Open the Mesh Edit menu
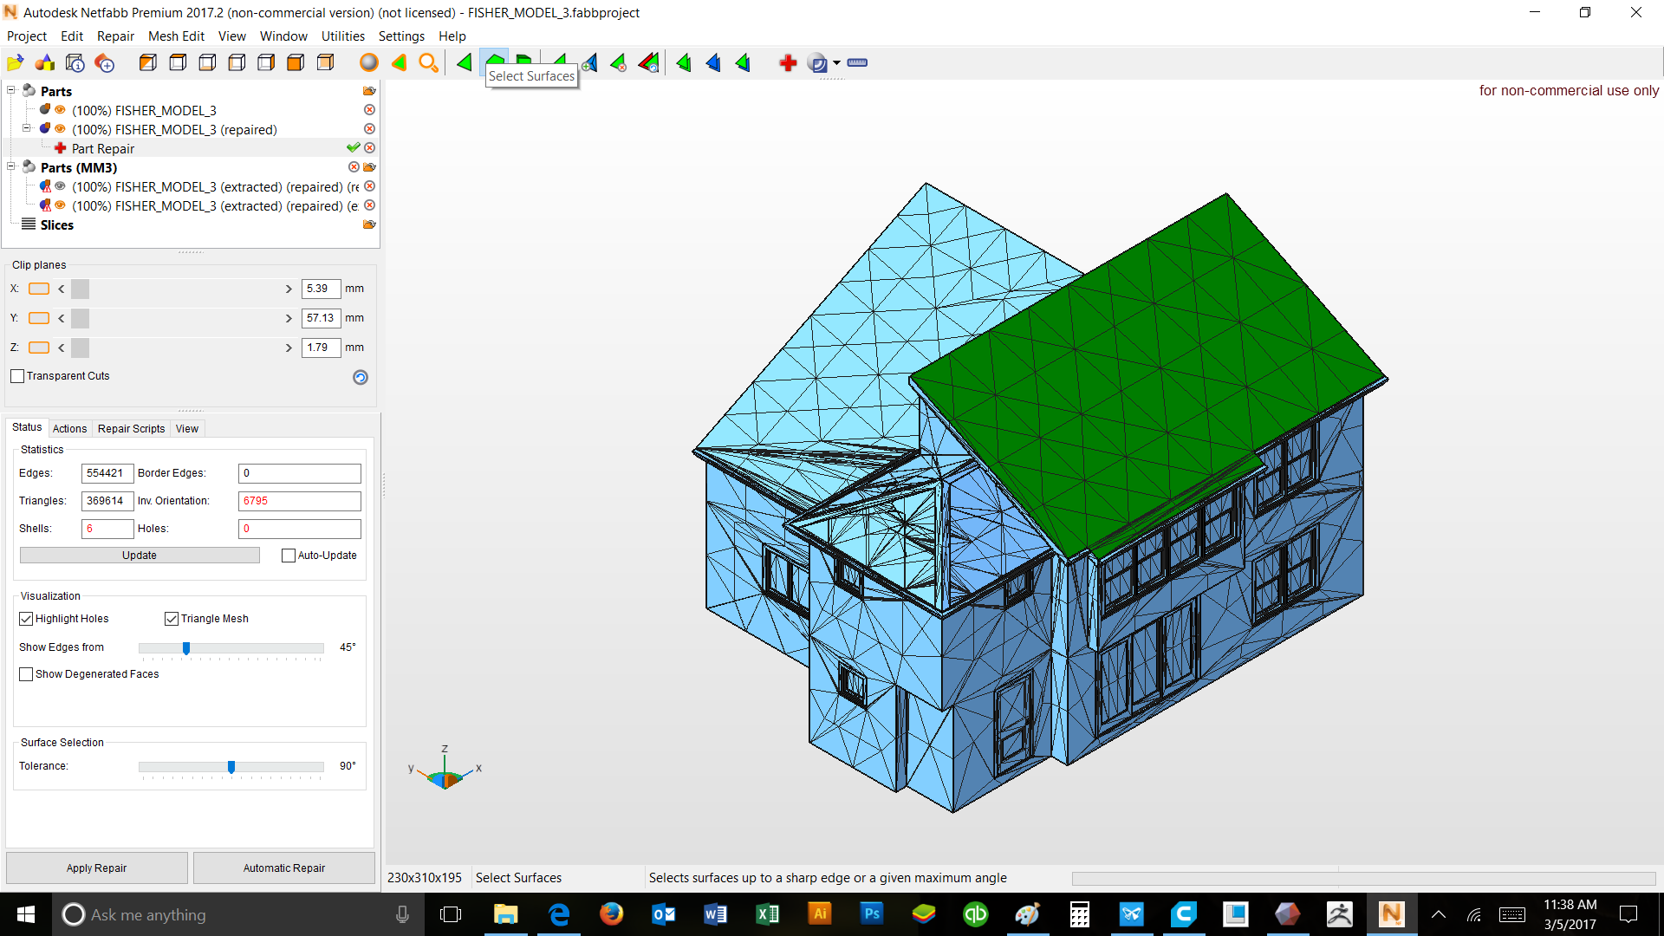 176,36
